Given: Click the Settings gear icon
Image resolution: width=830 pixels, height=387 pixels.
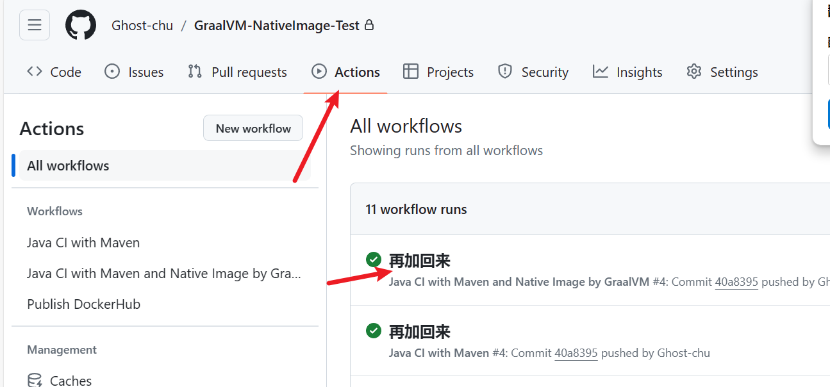Looking at the screenshot, I should click(694, 71).
